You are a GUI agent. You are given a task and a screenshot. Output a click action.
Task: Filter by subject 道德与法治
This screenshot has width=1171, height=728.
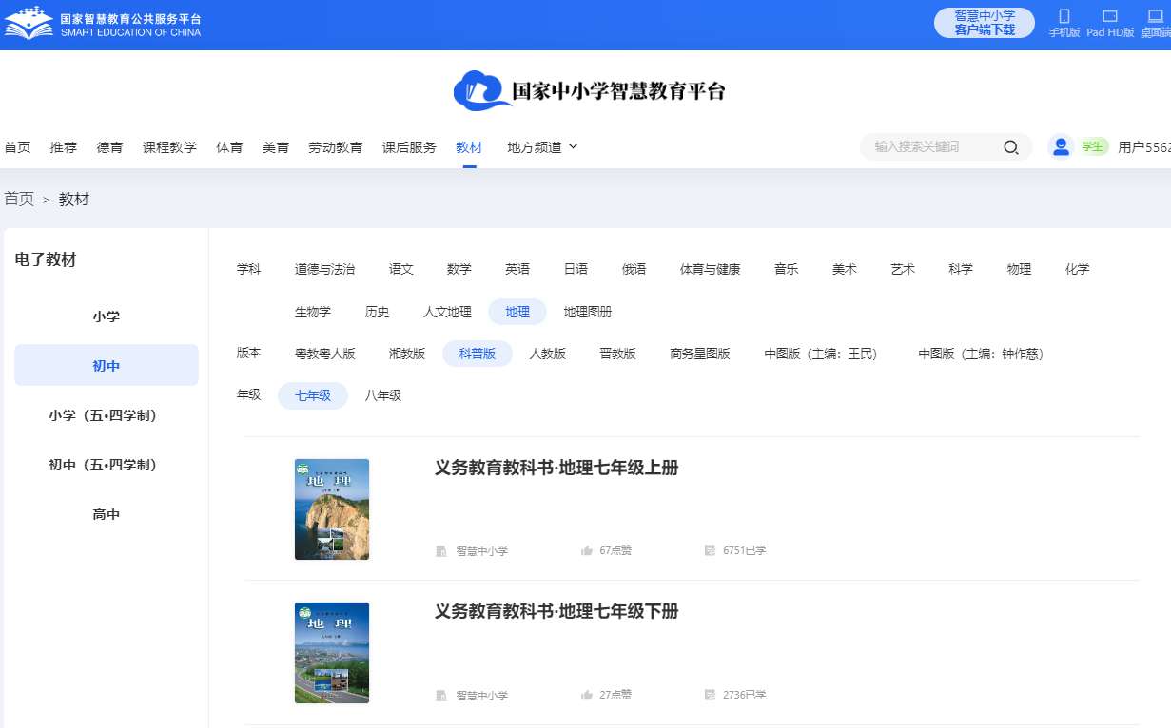(x=324, y=269)
